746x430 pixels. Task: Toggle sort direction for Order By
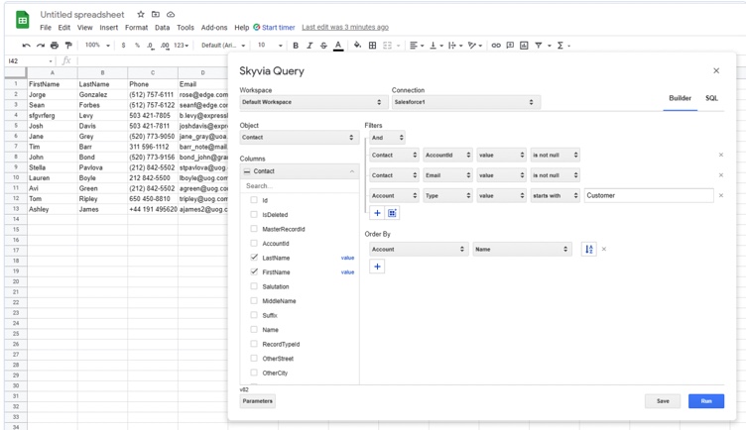(x=589, y=249)
